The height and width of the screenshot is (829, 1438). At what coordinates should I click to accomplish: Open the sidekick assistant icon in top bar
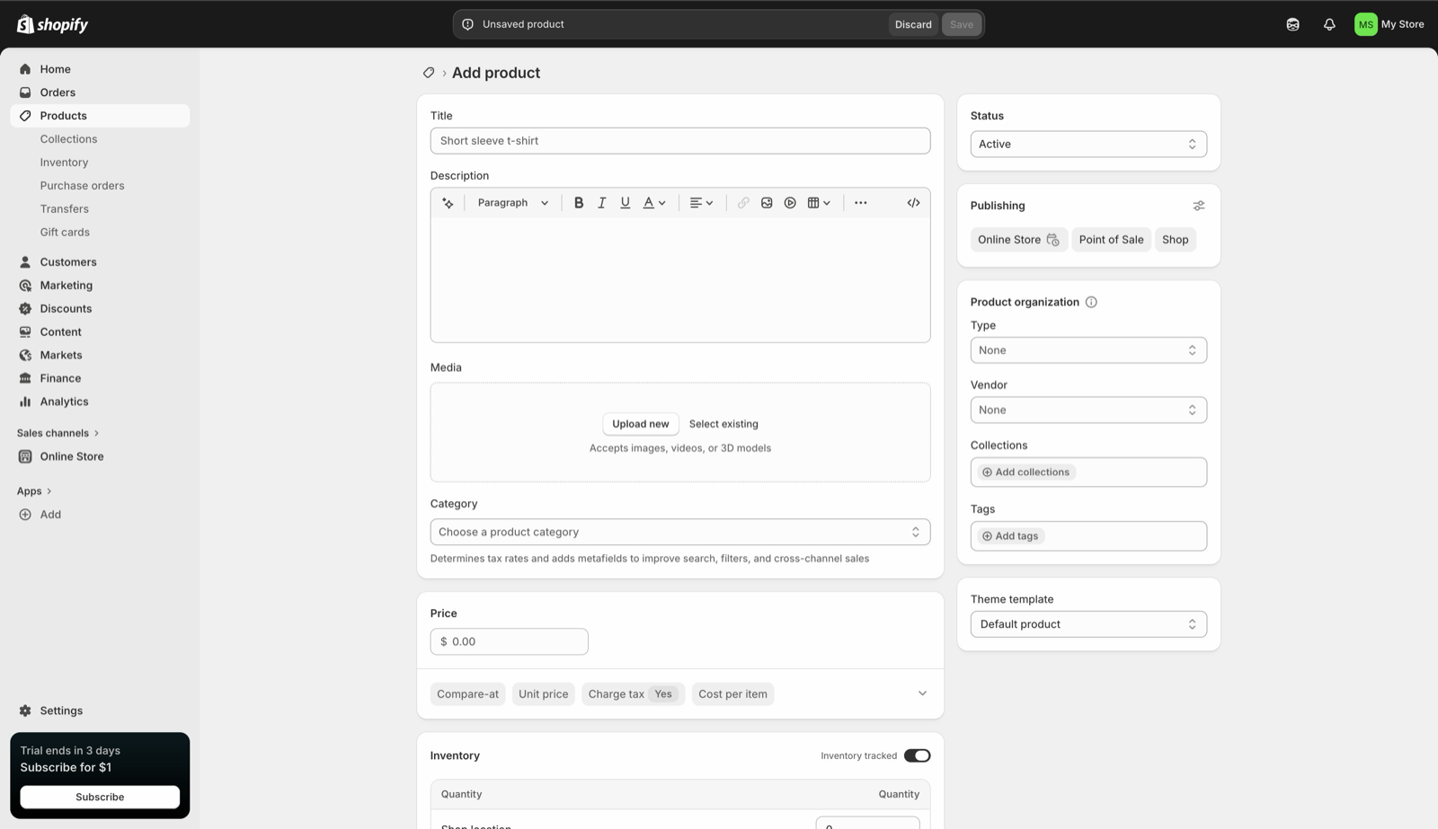click(x=1292, y=24)
